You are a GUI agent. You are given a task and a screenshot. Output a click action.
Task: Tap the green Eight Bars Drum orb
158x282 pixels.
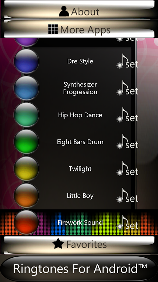click(x=26, y=142)
